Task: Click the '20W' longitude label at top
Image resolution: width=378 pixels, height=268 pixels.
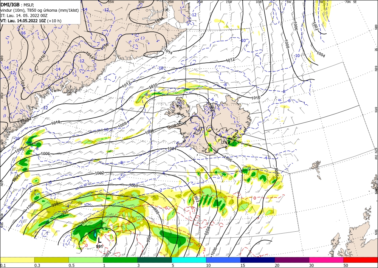Action: click(200, 2)
